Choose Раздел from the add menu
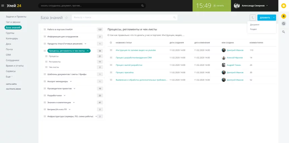Screen dimensions: 289x143 pos(253,29)
